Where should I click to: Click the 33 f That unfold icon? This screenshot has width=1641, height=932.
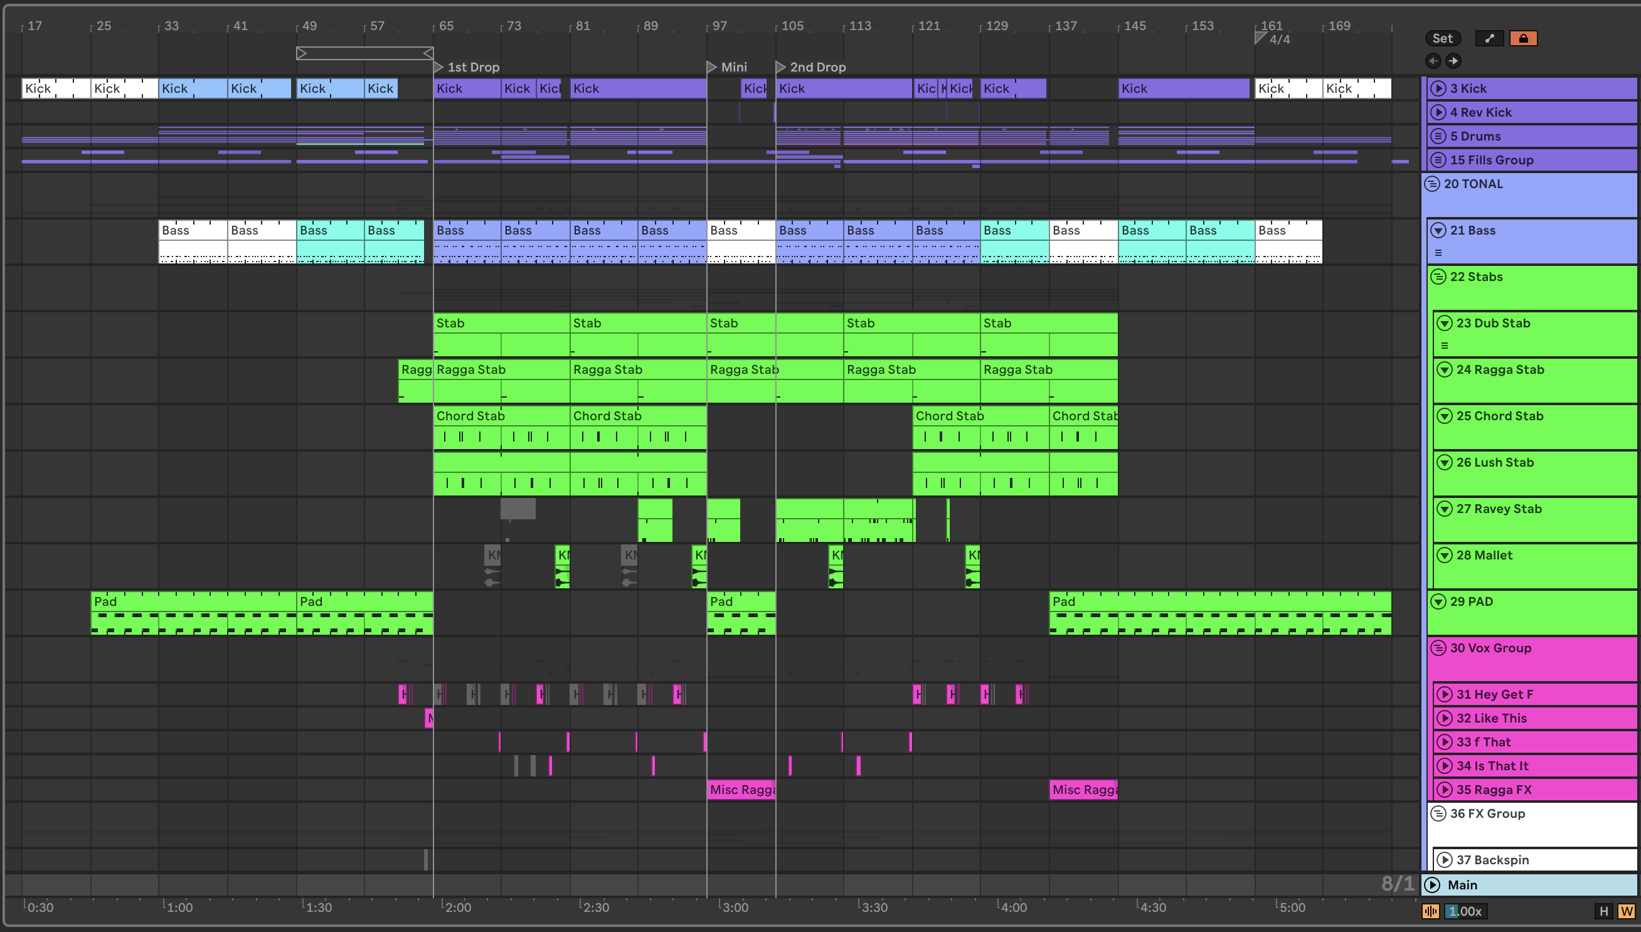(x=1445, y=742)
